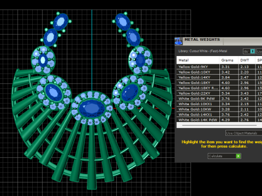This screenshot has width=262, height=196.
Task: Select the large center oval sapphire in viewport
Action: click(92, 108)
